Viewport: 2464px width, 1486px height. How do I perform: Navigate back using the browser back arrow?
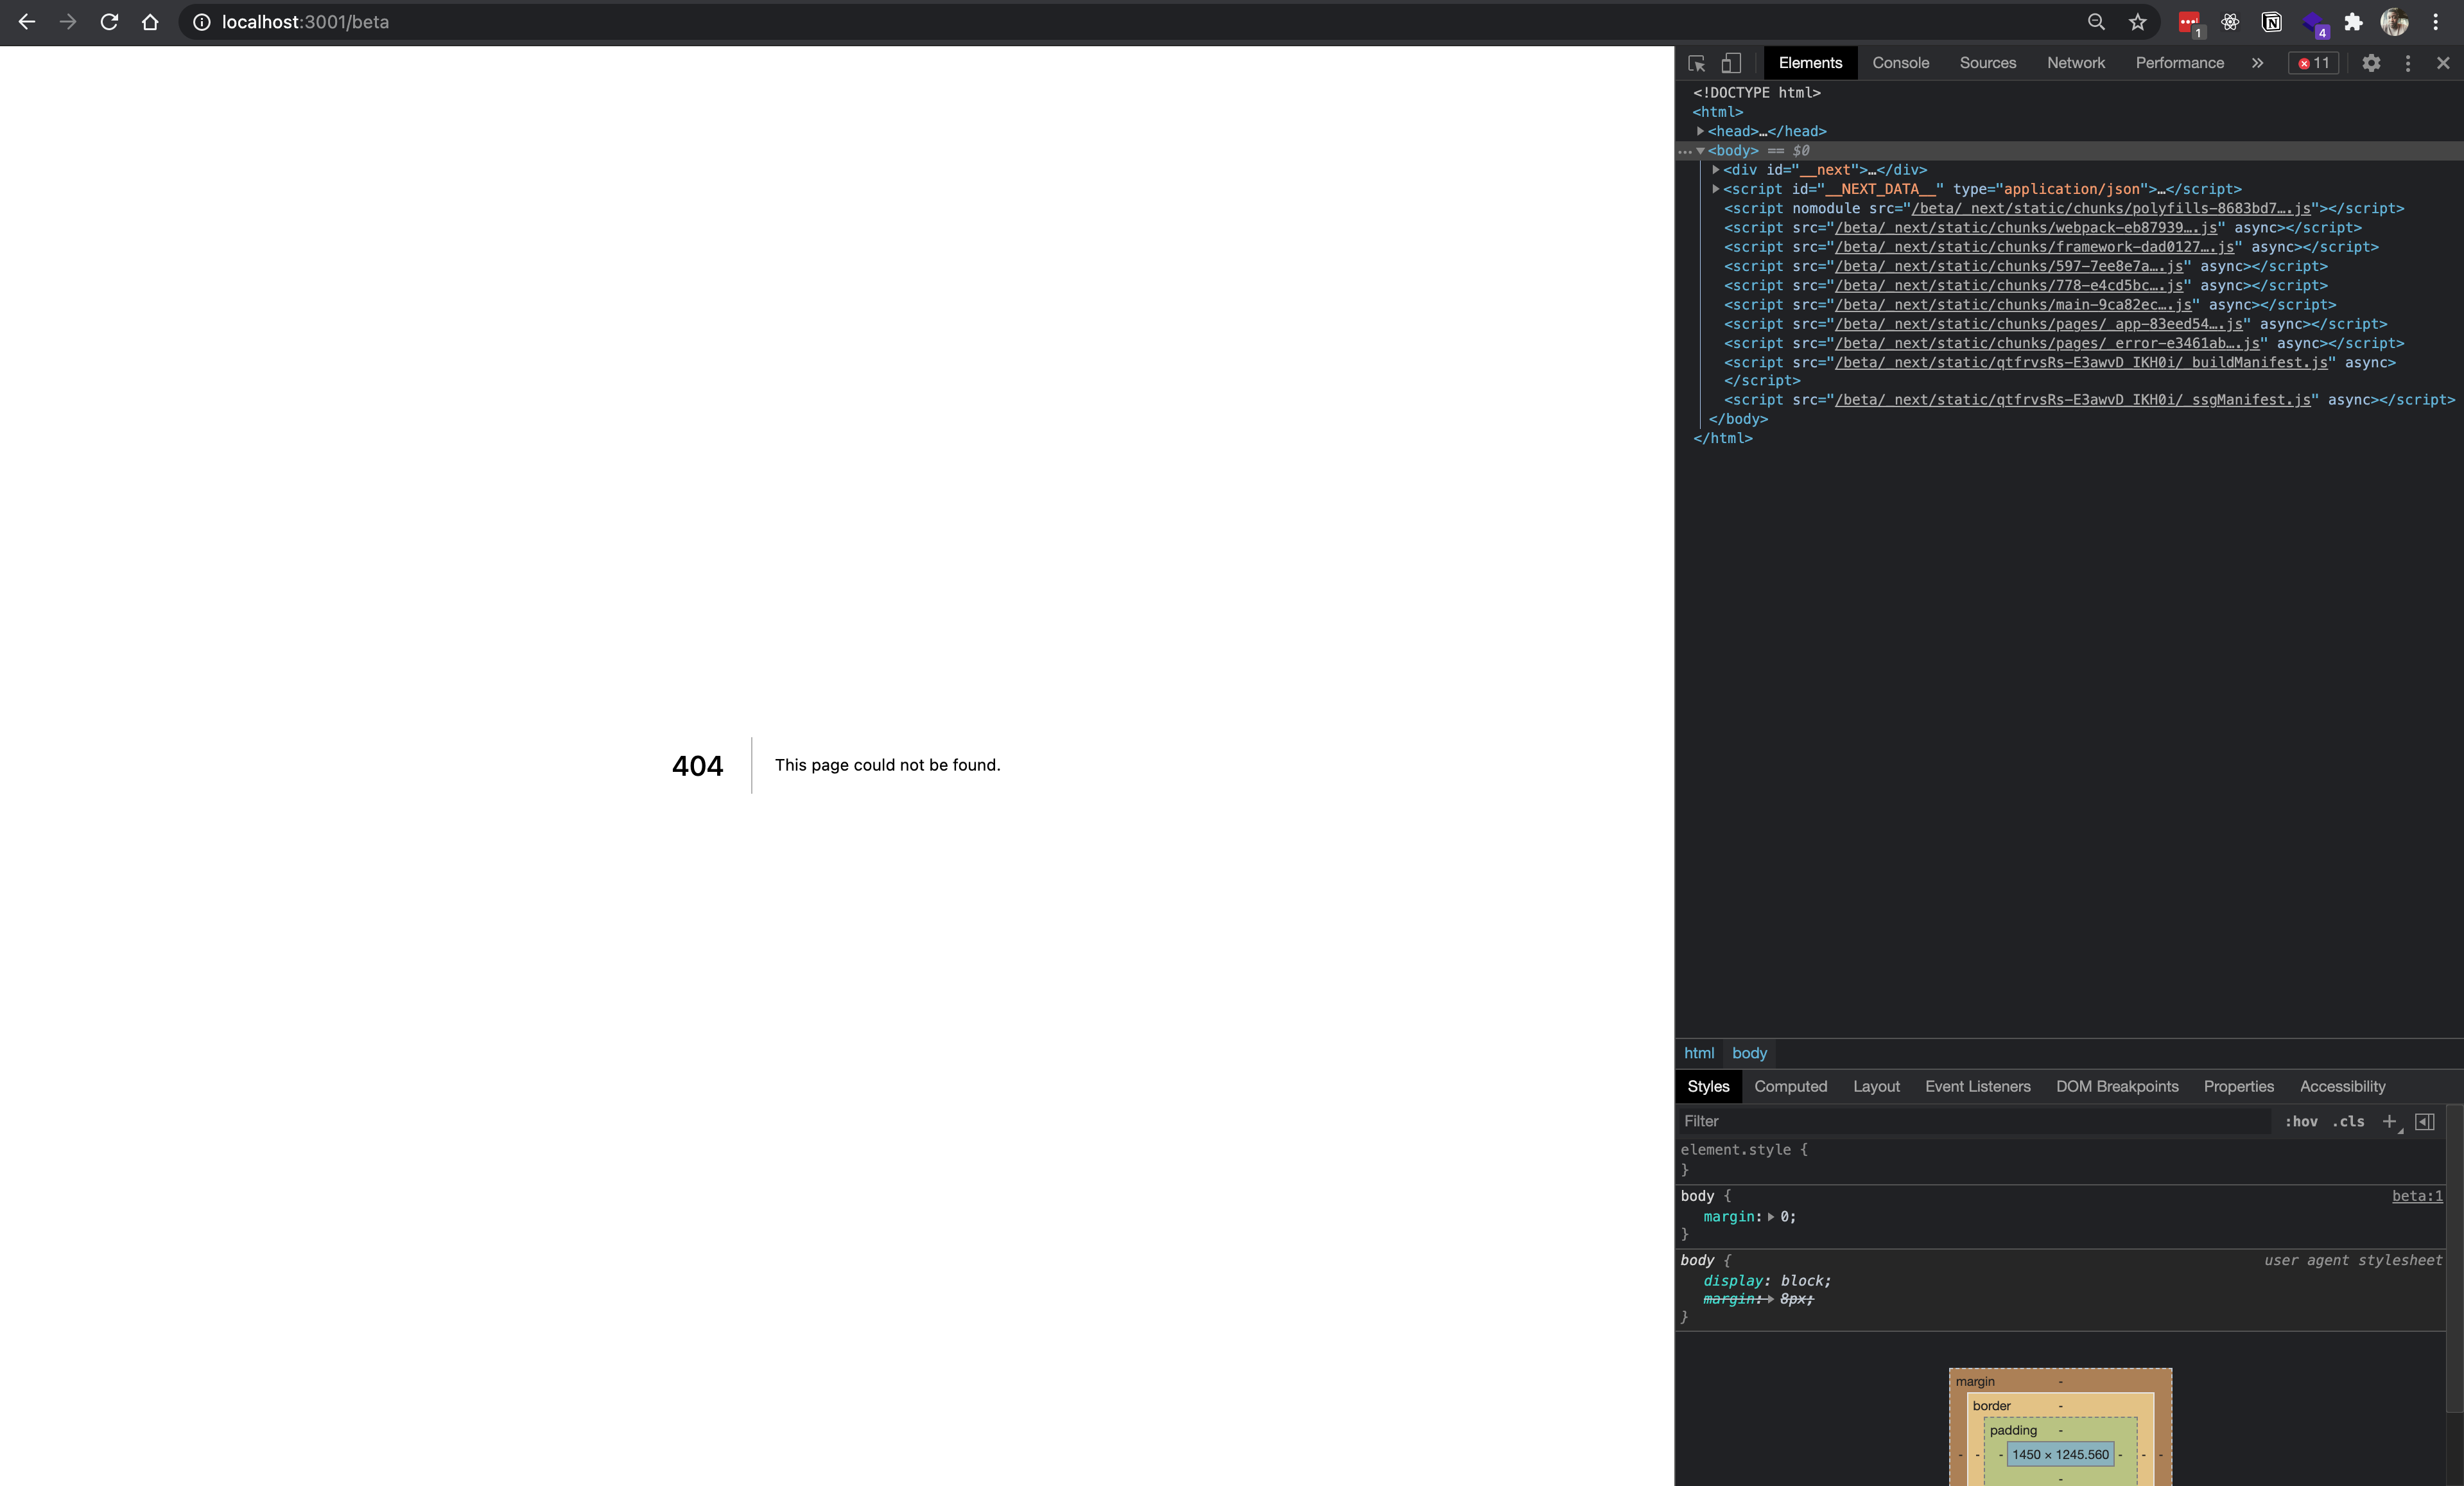pyautogui.click(x=25, y=21)
